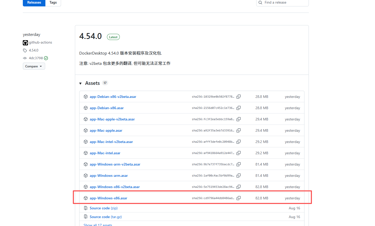Screen dimensions: 375x226
Task: Click the v2beta note line in description
Action: click(125, 63)
